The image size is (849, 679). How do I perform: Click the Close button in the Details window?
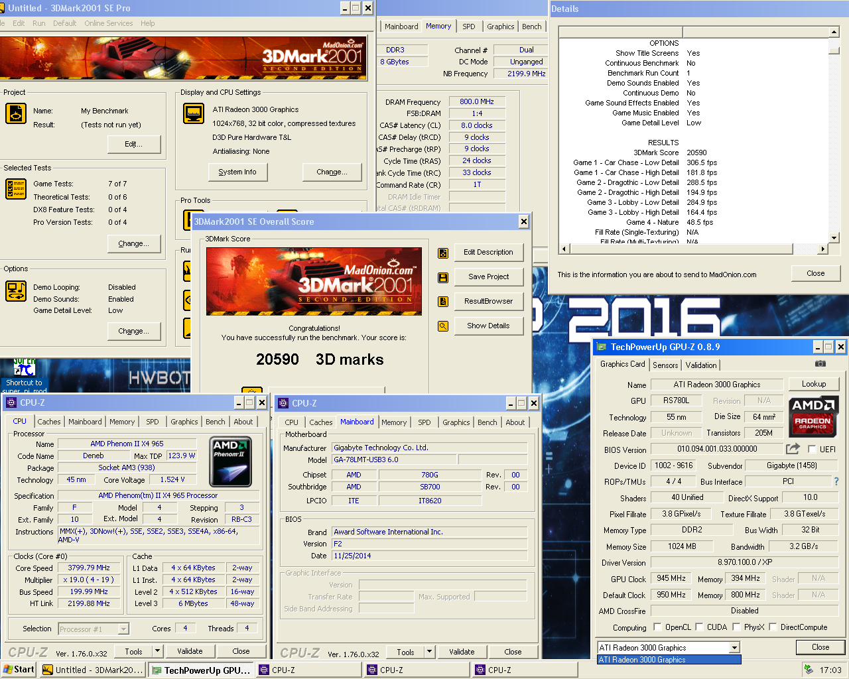coord(816,274)
